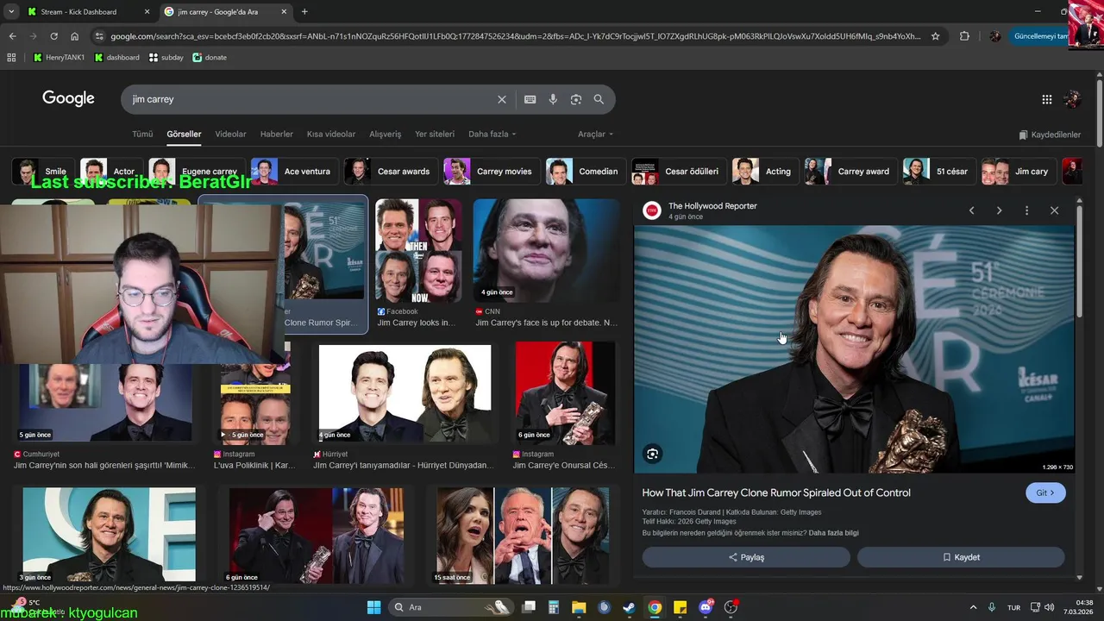The image size is (1104, 621).
Task: Filter by Carrey award chip
Action: click(850, 171)
